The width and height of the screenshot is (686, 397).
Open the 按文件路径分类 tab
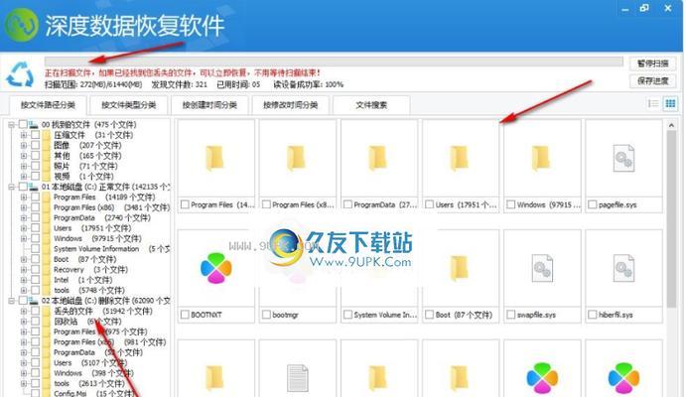pyautogui.click(x=48, y=105)
